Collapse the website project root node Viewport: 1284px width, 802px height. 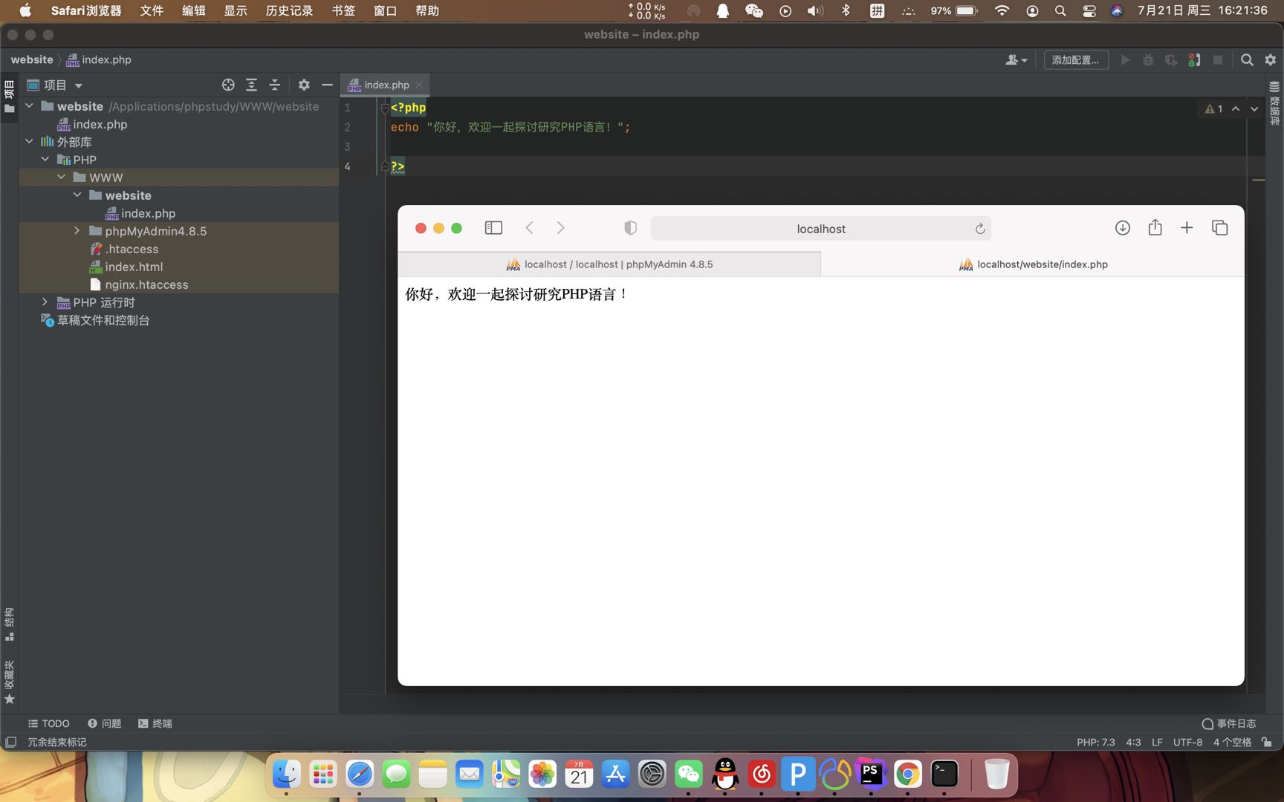(29, 106)
